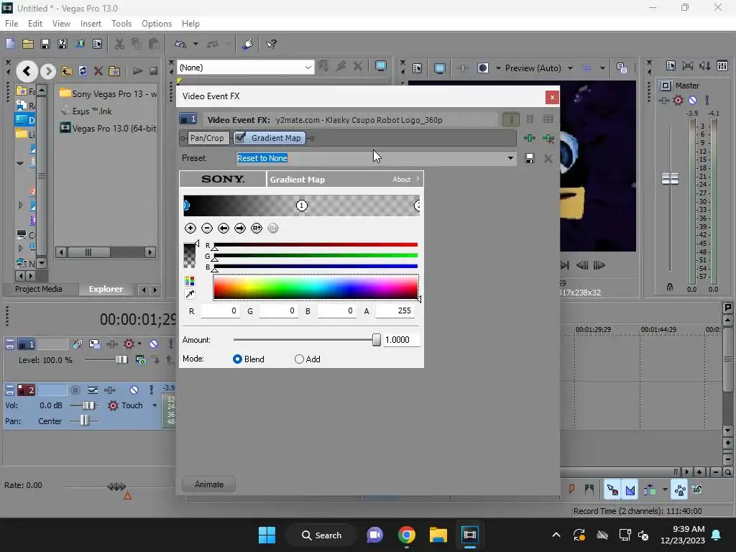Image resolution: width=736 pixels, height=552 pixels.
Task: Click Pan/Crop in effect chain
Action: pos(207,138)
